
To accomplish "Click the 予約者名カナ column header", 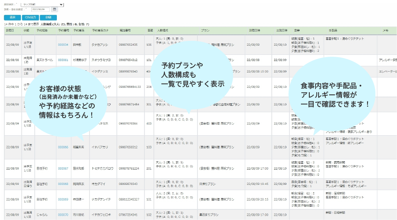I will click(x=100, y=30).
